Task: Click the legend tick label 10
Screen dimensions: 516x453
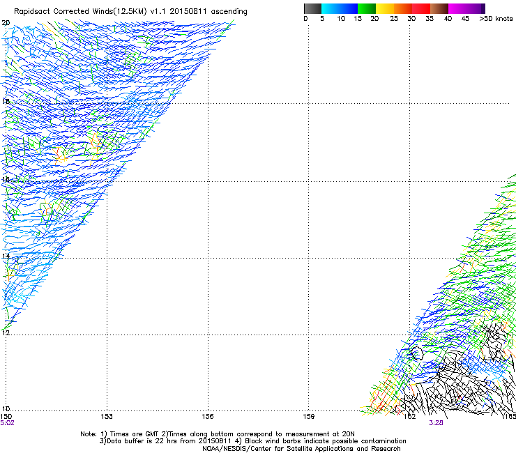Action: click(341, 18)
